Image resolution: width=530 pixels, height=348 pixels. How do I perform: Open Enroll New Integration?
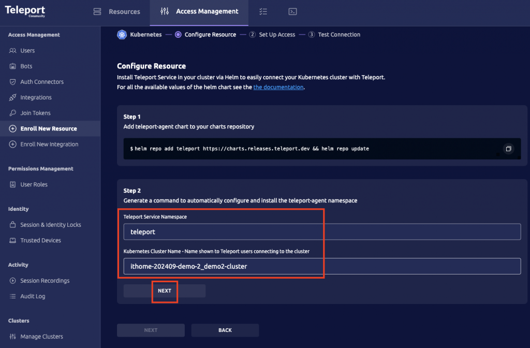click(50, 144)
